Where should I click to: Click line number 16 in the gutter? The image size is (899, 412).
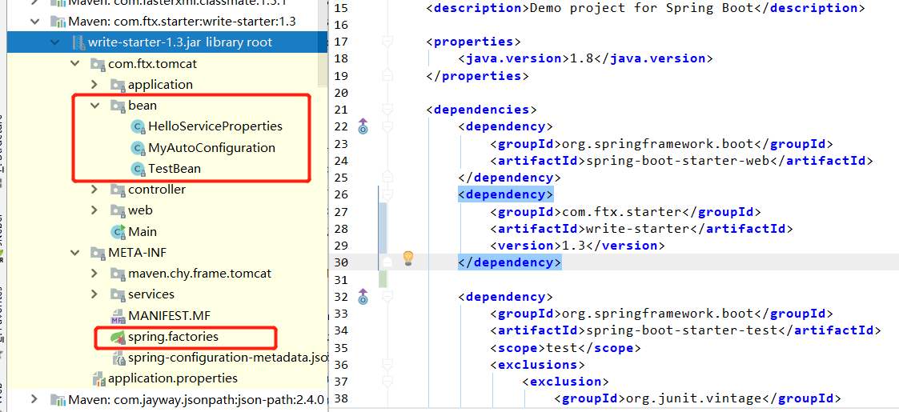click(340, 25)
